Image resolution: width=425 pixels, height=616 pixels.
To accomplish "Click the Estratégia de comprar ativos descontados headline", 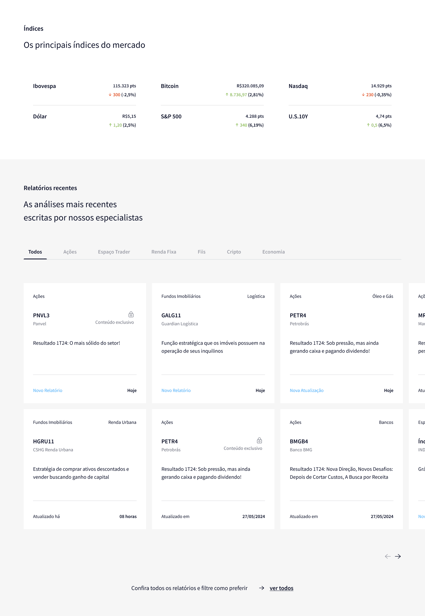I will coord(81,473).
